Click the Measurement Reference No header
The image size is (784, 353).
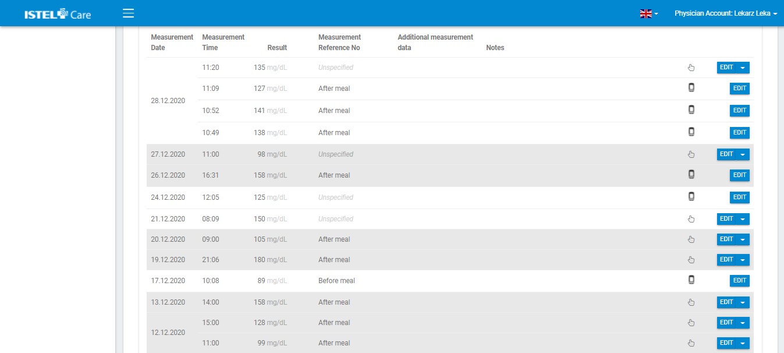(x=339, y=43)
